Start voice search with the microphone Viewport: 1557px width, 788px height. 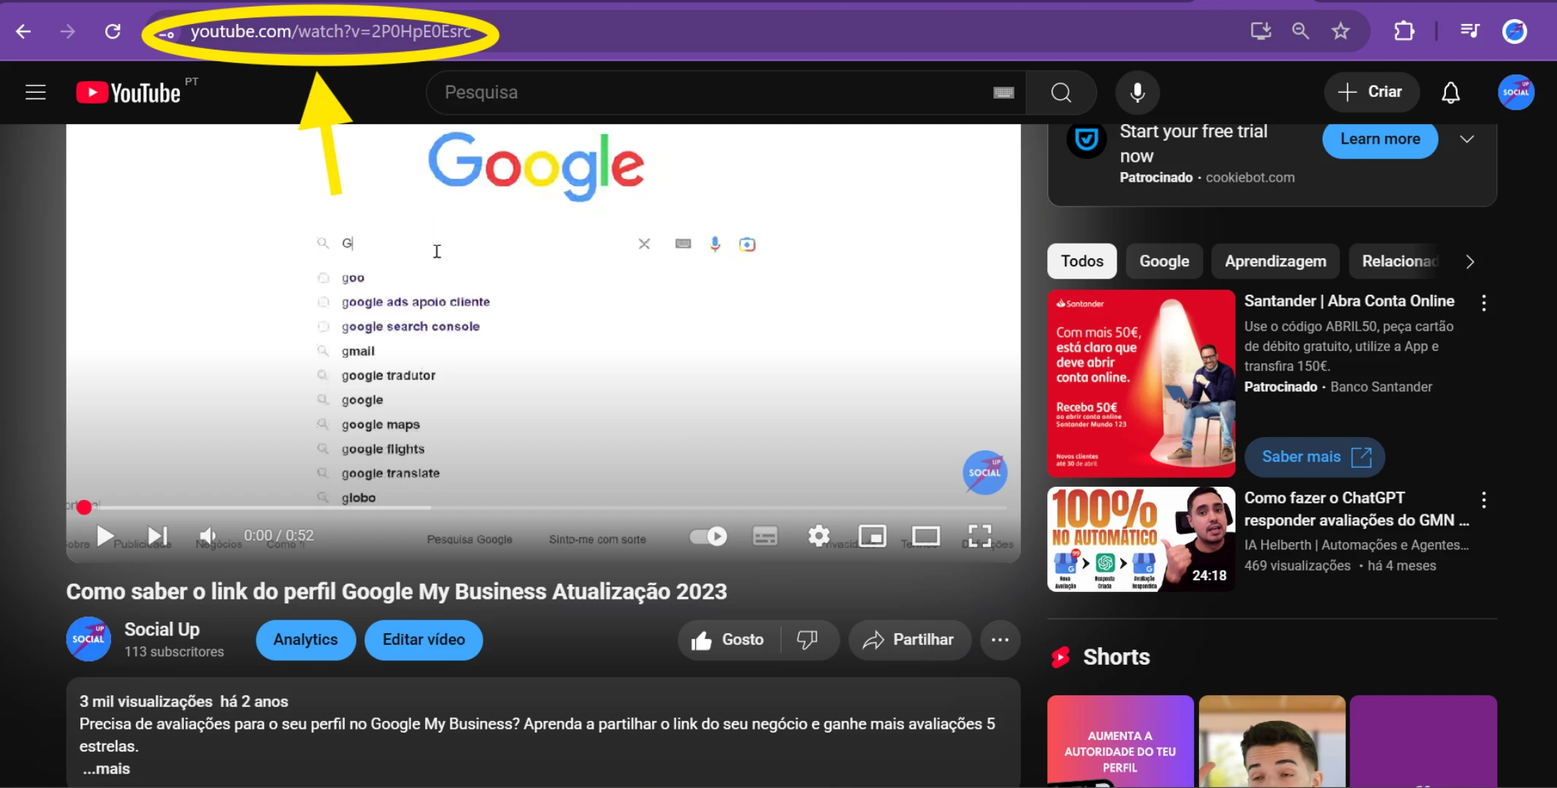pyautogui.click(x=1137, y=93)
